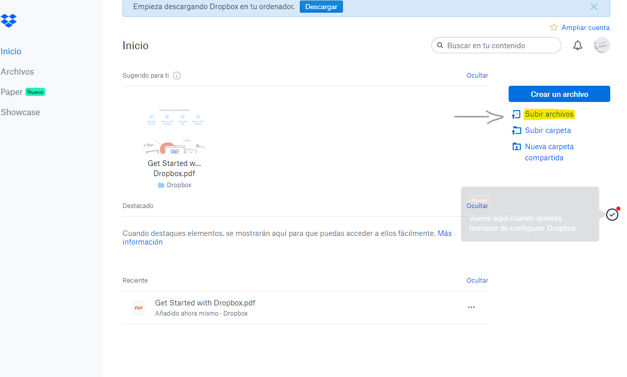
Task: Click the Nueva carpeta compartida icon
Action: 516,147
